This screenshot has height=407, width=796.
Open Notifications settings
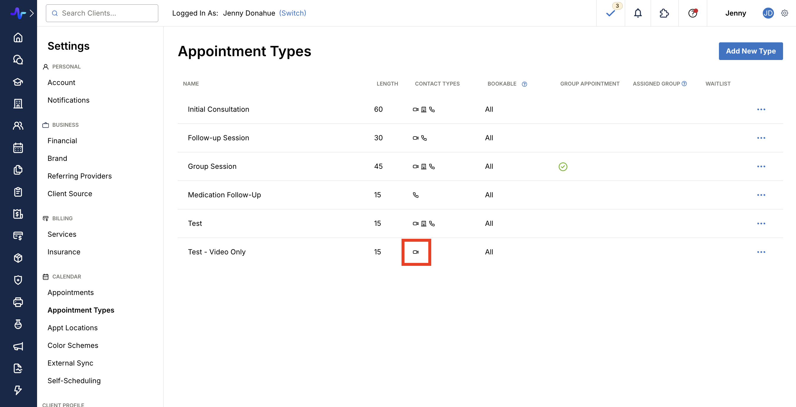pos(68,100)
